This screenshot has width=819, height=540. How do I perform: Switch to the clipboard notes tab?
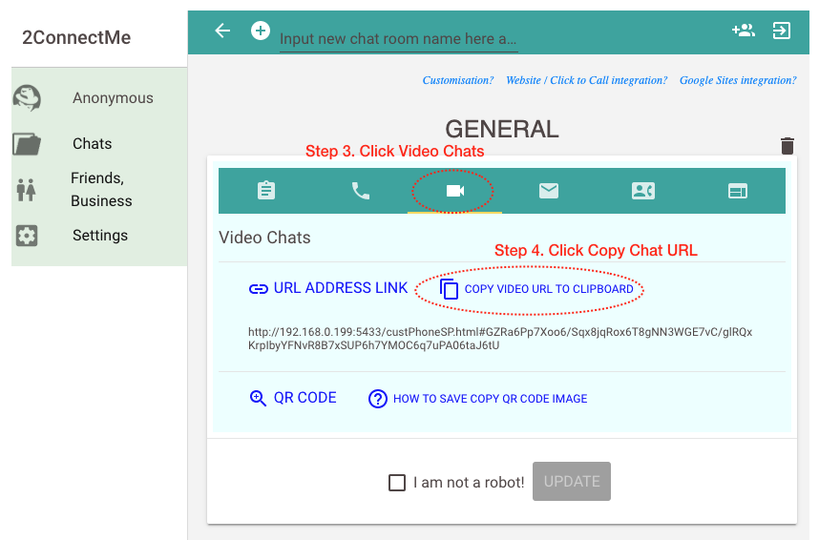[266, 191]
